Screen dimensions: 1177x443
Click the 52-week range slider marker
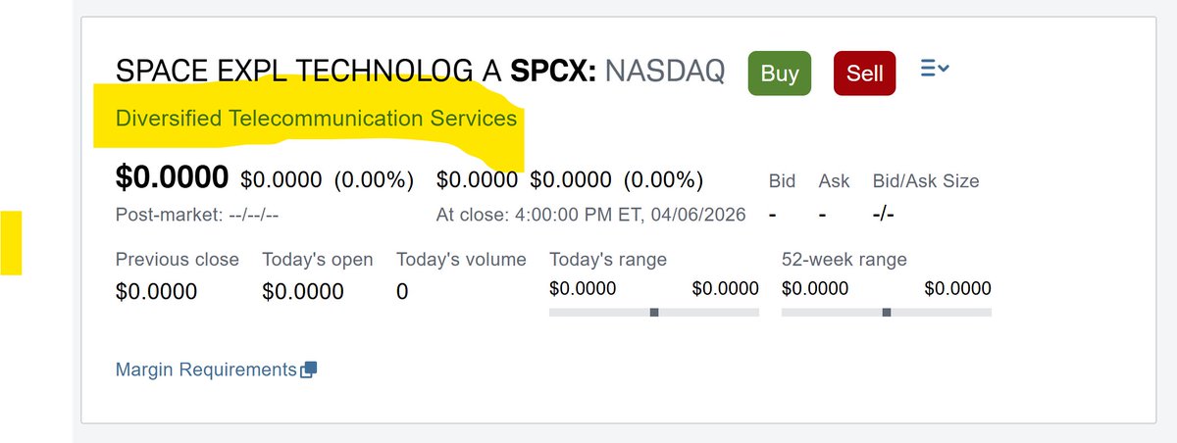coord(887,312)
